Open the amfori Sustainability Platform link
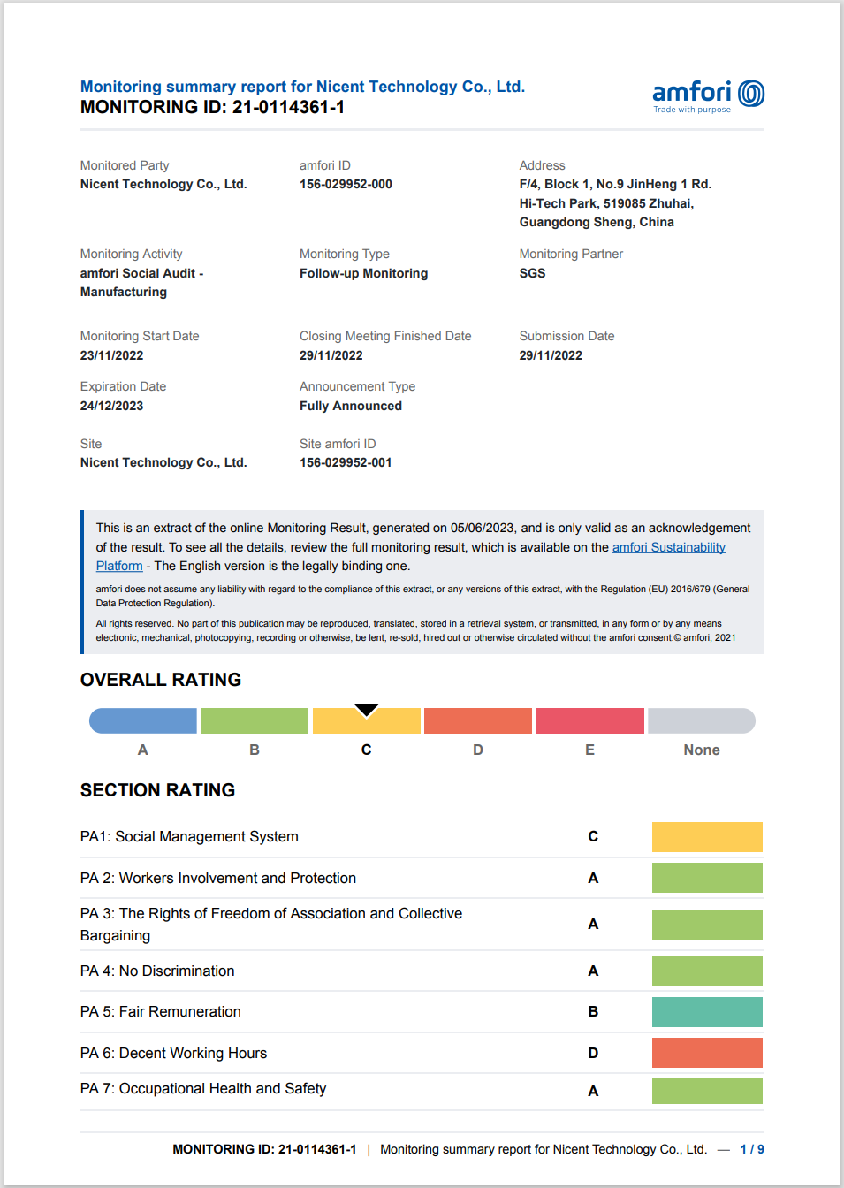This screenshot has height=1188, width=844. 668,547
